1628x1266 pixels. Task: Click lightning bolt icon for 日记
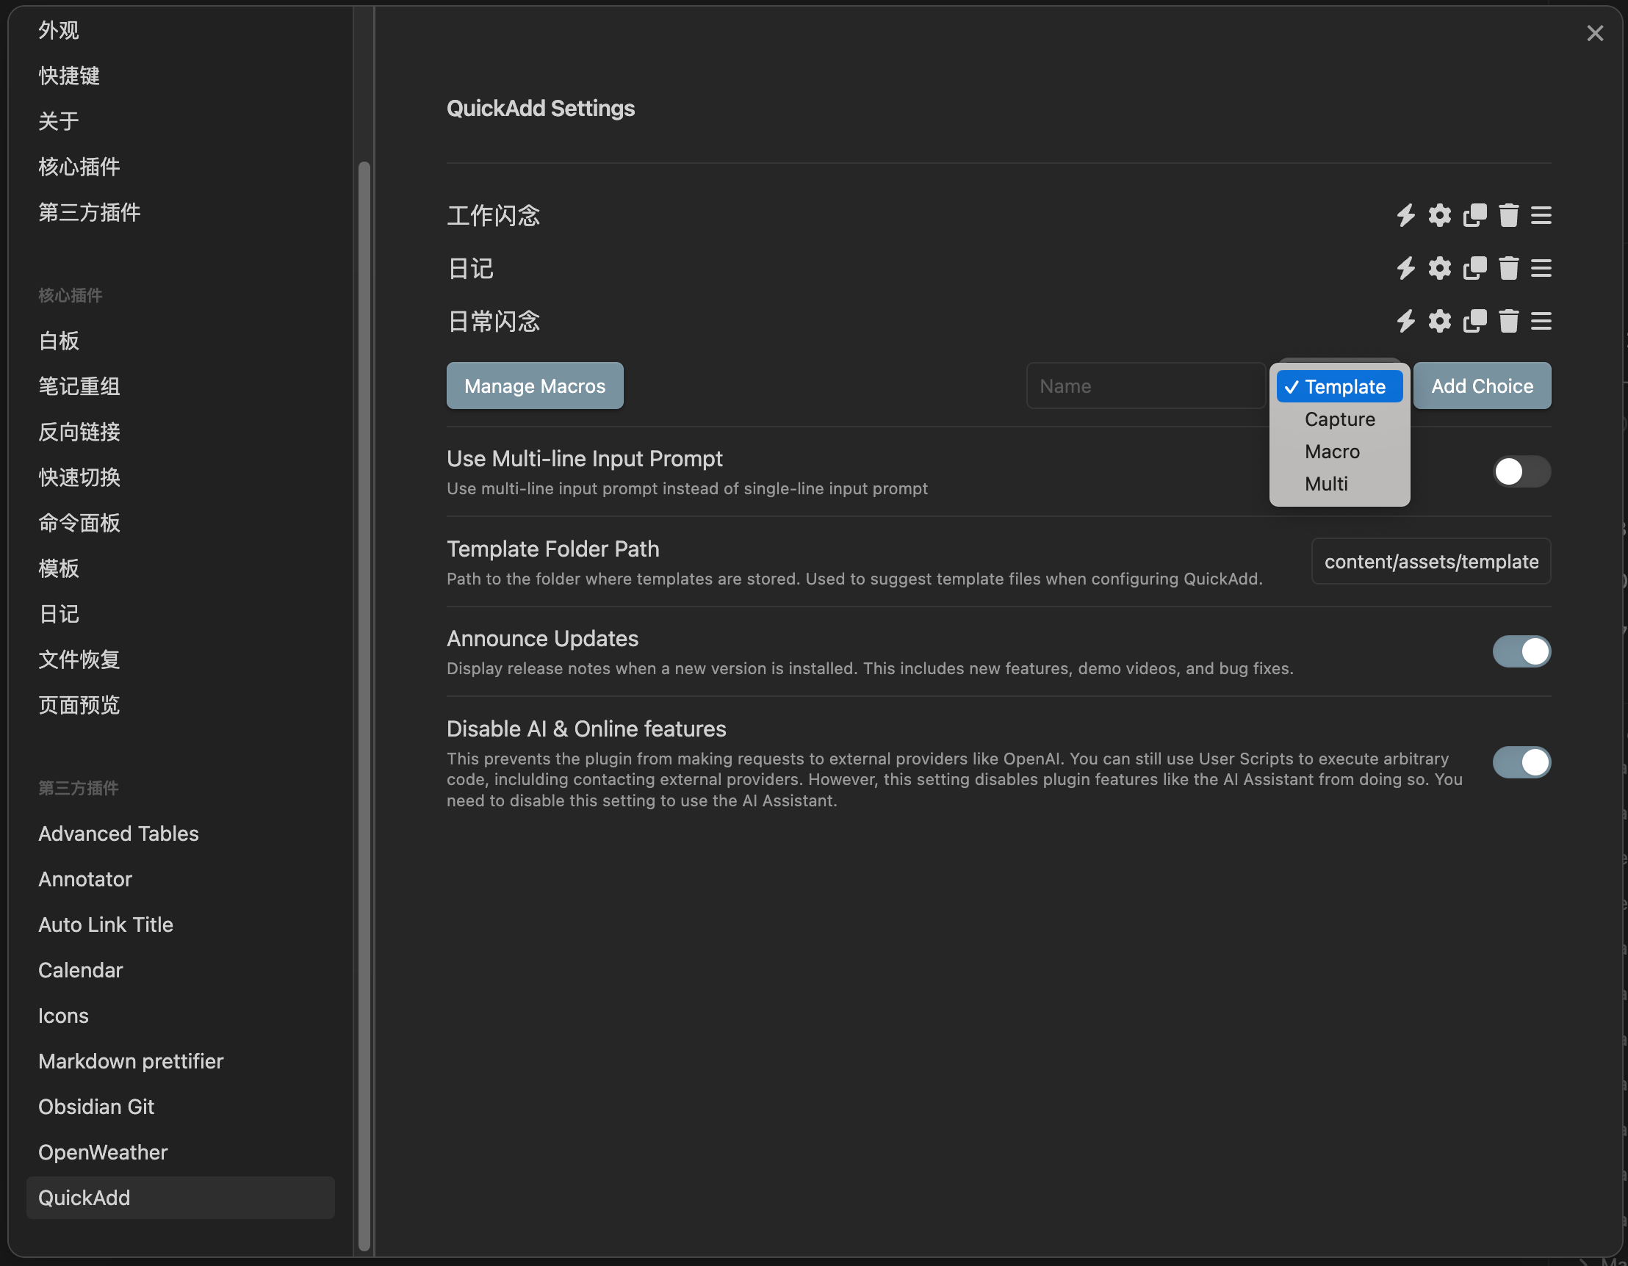[x=1405, y=268]
